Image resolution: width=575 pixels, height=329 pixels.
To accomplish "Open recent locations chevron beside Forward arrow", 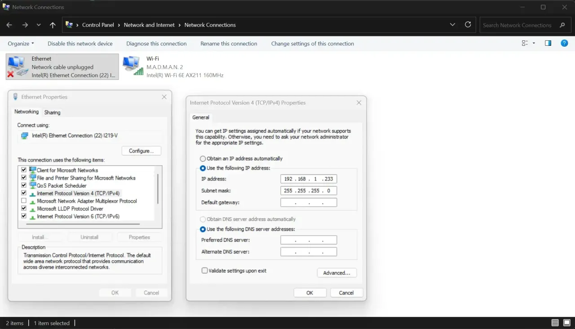I will coord(39,25).
